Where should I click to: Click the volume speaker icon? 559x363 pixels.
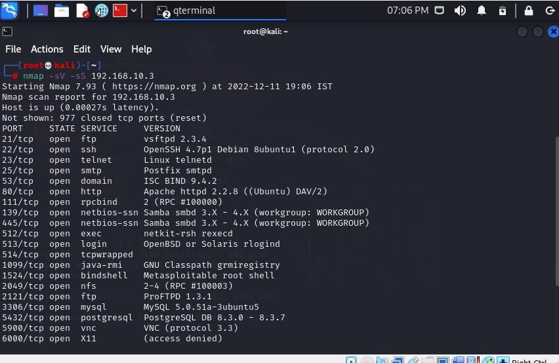(460, 11)
